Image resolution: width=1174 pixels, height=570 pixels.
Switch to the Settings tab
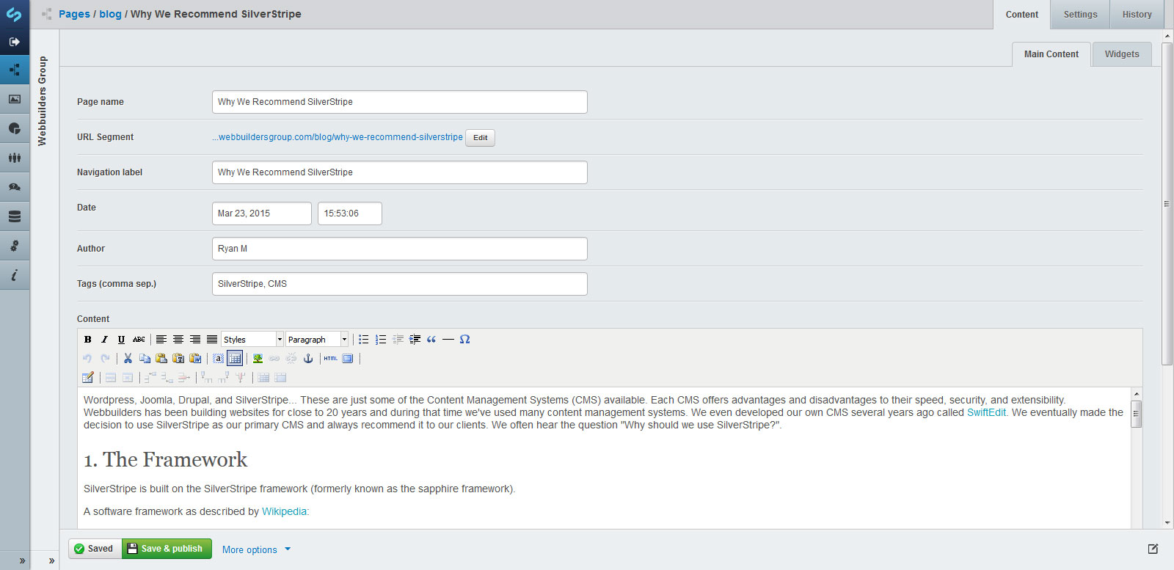1081,15
